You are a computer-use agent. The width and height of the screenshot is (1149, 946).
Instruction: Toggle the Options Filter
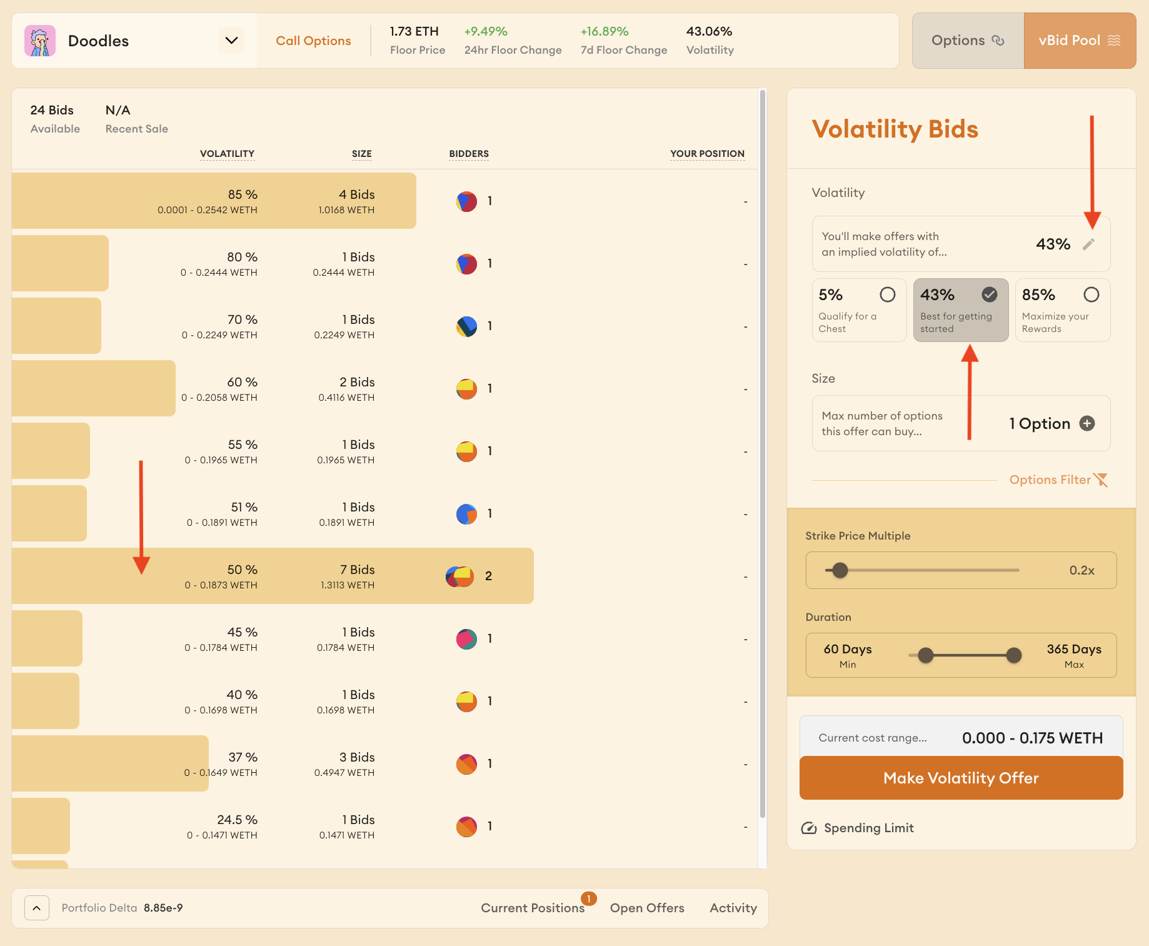[1058, 480]
